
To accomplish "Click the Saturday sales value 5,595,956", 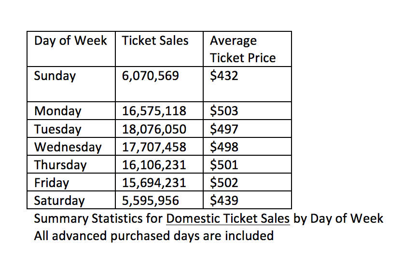I will pyautogui.click(x=151, y=201).
